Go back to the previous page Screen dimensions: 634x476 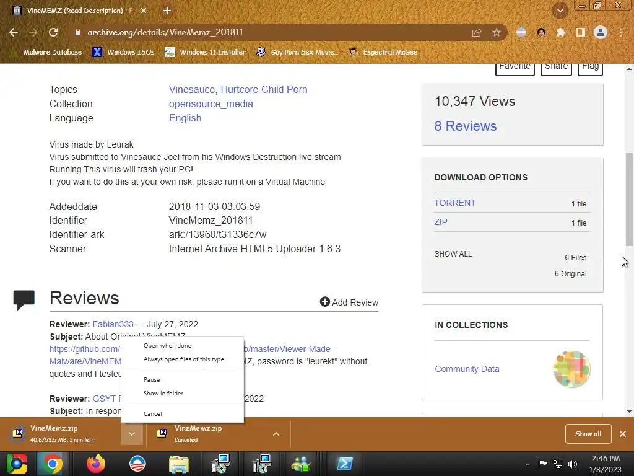pos(14,32)
